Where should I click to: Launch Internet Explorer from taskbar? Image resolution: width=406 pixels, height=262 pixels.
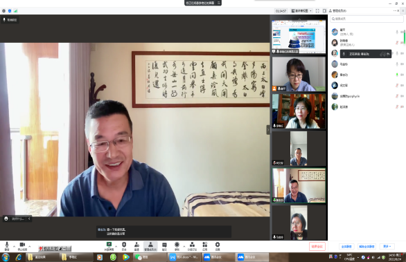[19, 257]
